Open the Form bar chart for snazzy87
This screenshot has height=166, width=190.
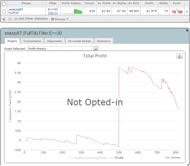(x=177, y=11)
